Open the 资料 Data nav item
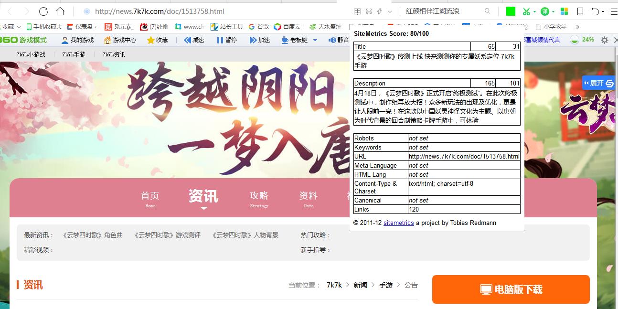This screenshot has width=618, height=309. point(309,199)
